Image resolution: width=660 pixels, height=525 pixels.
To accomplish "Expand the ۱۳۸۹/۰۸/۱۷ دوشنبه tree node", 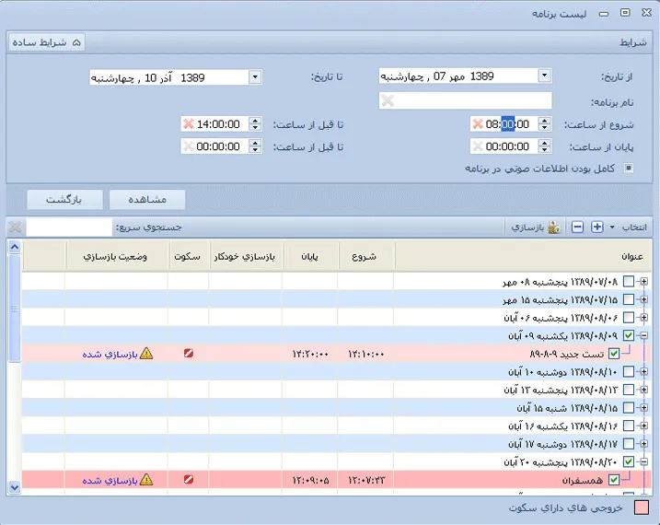I will 643,444.
